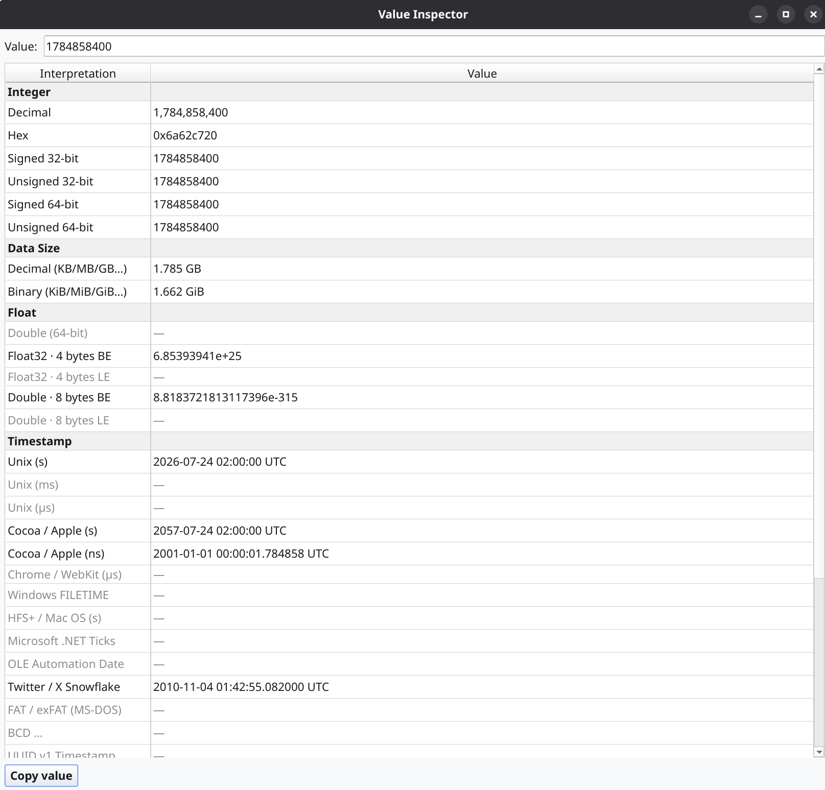
Task: Select the Decimal 1,784,858,400 row
Action: tap(409, 112)
